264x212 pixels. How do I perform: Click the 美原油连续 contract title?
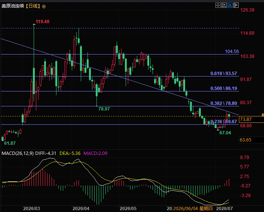(13, 6)
